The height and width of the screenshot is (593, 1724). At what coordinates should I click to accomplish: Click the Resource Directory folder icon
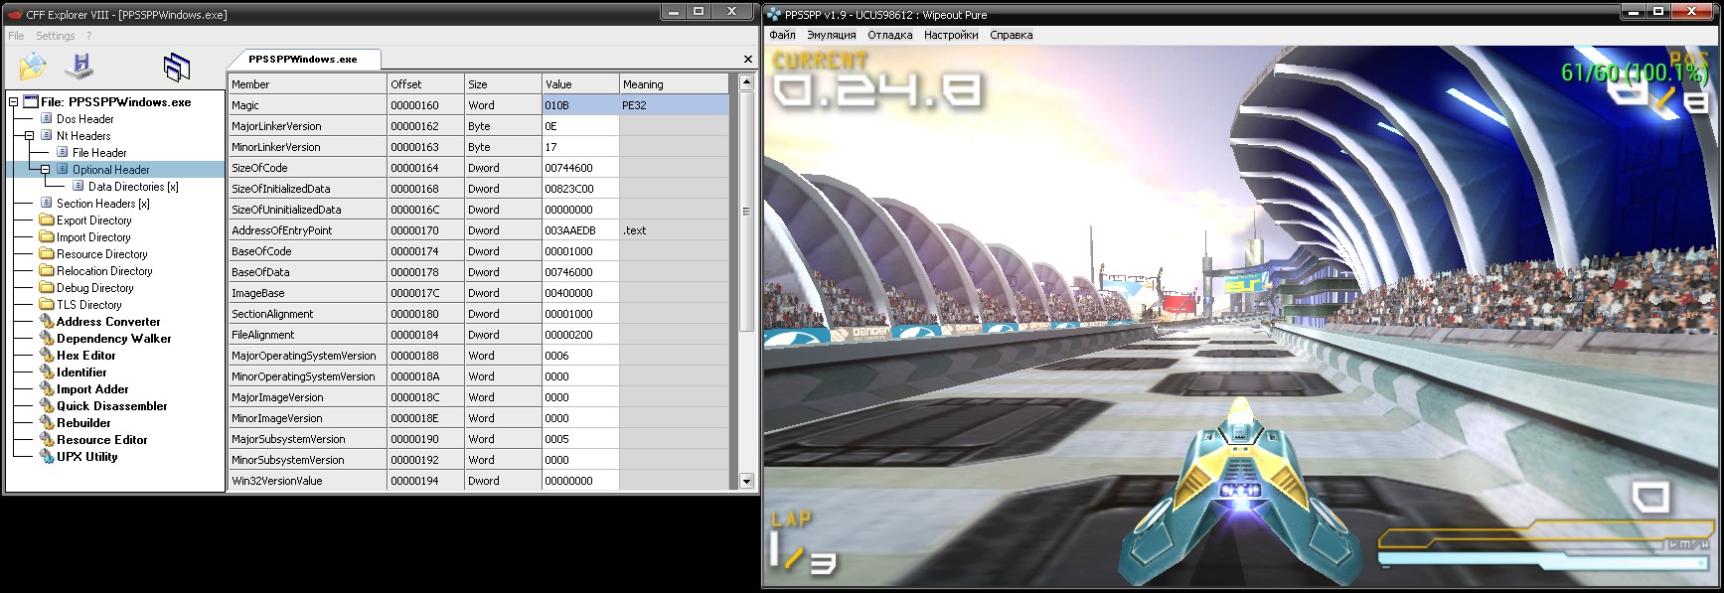[x=47, y=253]
